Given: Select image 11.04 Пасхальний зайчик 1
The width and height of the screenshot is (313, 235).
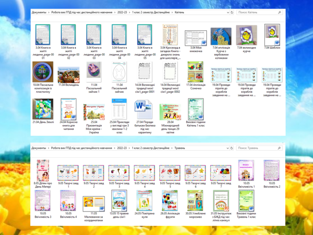Looking at the screenshot, I should [x=94, y=77].
